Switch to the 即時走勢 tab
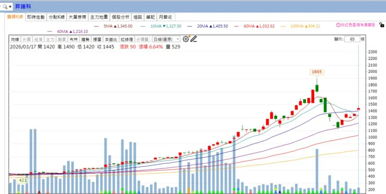Screen dimensions: 386x194 (x=36, y=17)
